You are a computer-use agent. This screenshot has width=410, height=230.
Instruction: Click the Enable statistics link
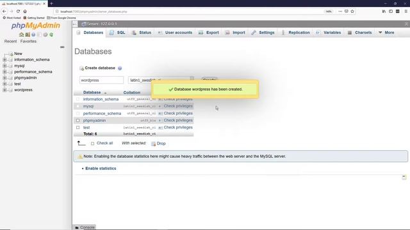[x=101, y=169]
